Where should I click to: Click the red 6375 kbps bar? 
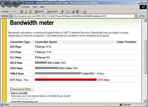[66, 80]
